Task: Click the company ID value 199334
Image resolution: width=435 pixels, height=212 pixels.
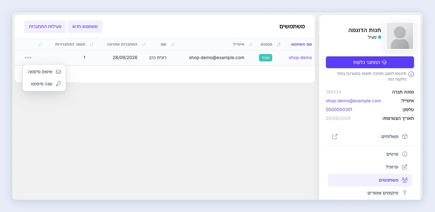Action: pyautogui.click(x=333, y=92)
